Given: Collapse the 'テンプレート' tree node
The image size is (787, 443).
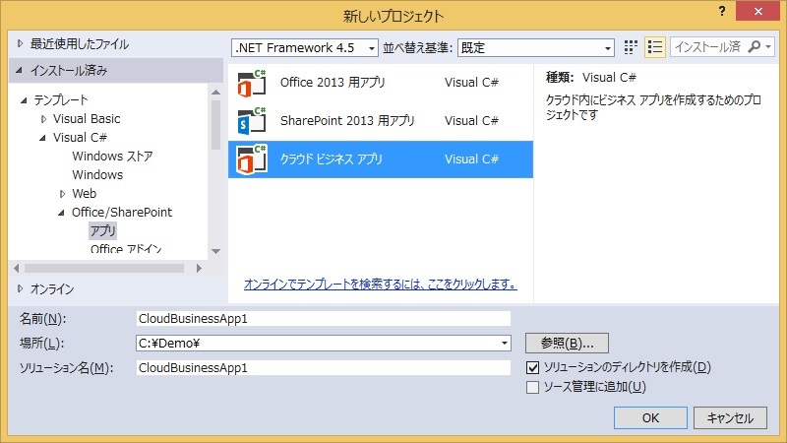Looking at the screenshot, I should [24, 100].
